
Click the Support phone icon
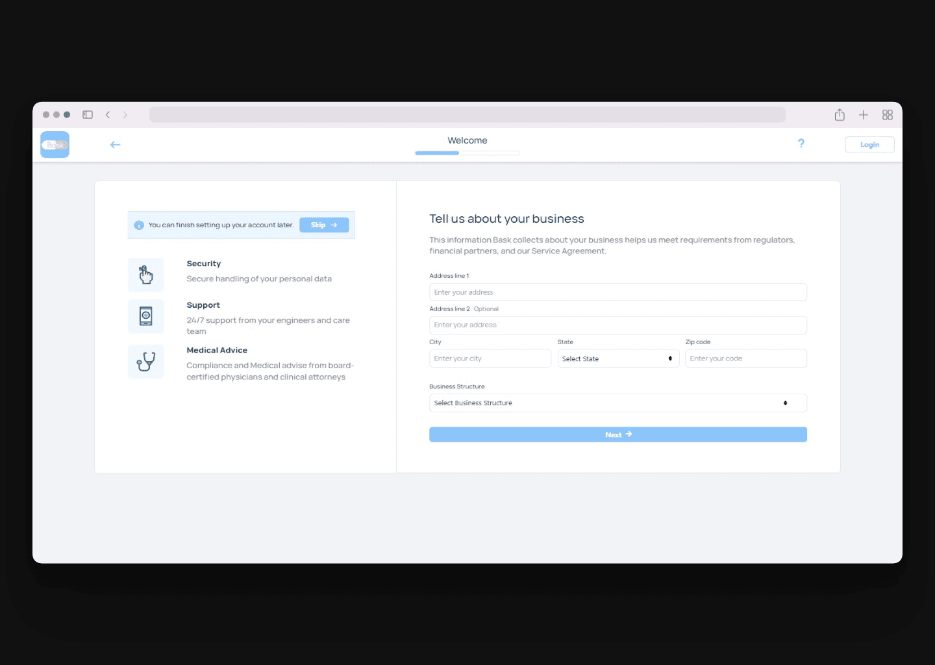[146, 316]
